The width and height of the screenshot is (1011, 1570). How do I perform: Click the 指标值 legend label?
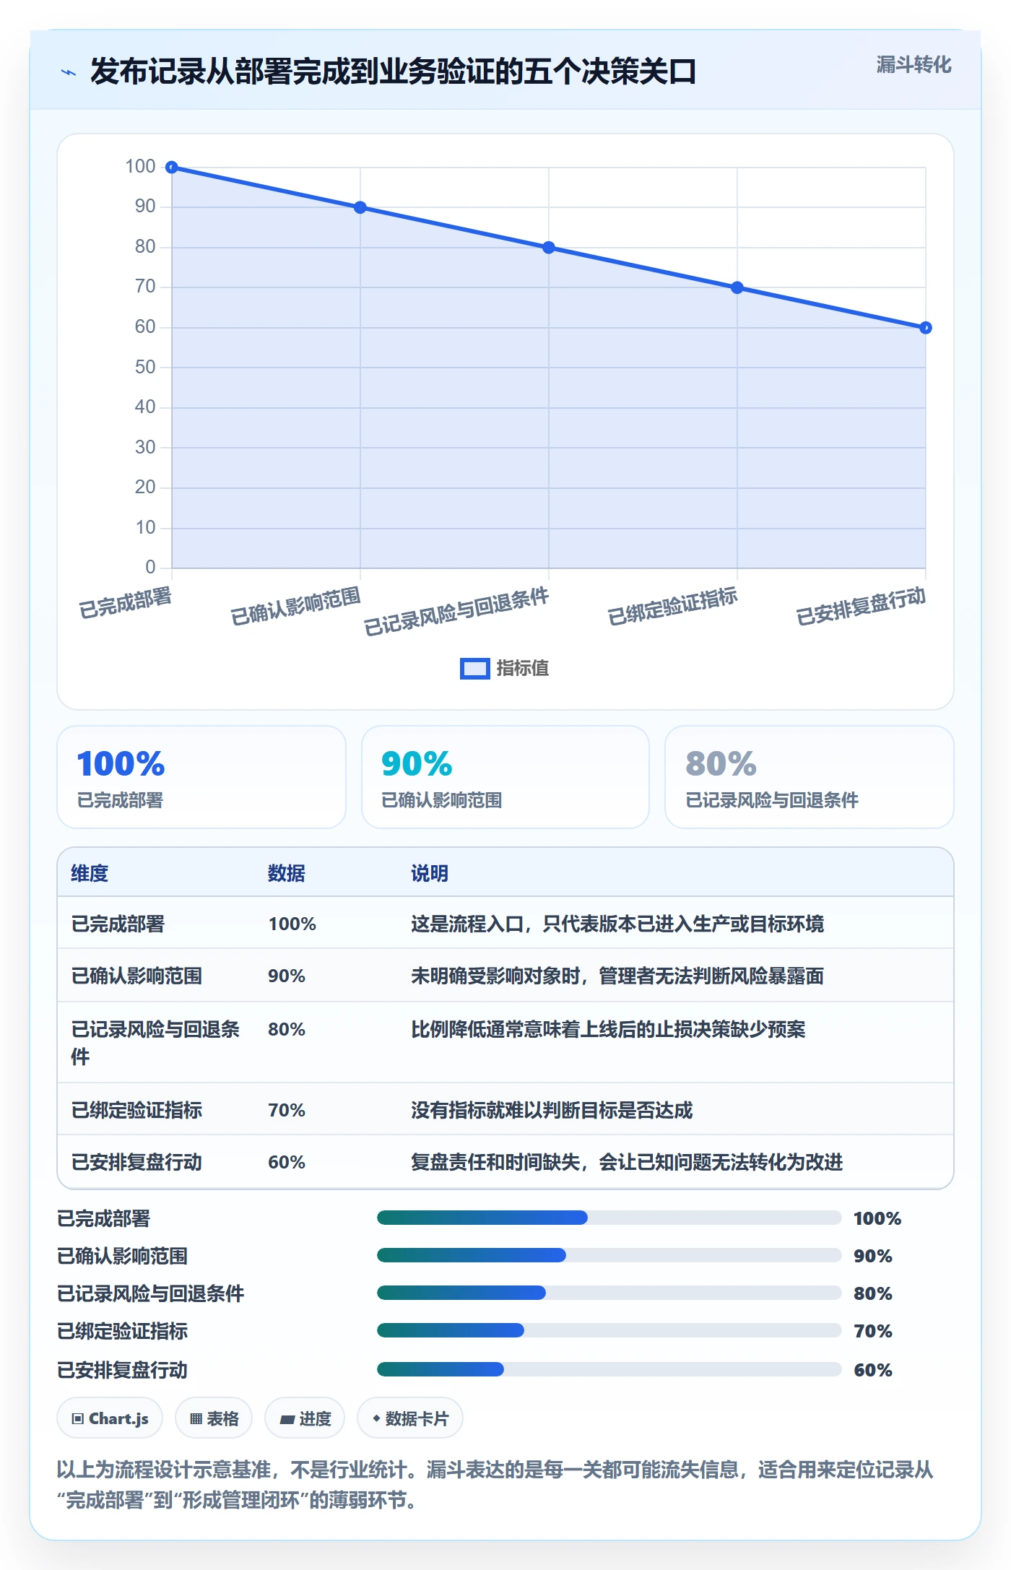pos(523,668)
